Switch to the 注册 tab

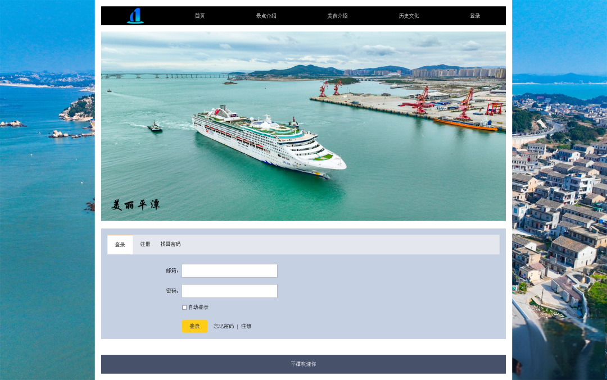[x=146, y=244]
